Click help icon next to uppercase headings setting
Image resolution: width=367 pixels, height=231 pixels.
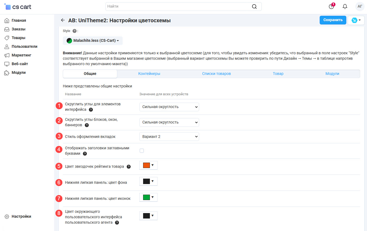(85, 154)
